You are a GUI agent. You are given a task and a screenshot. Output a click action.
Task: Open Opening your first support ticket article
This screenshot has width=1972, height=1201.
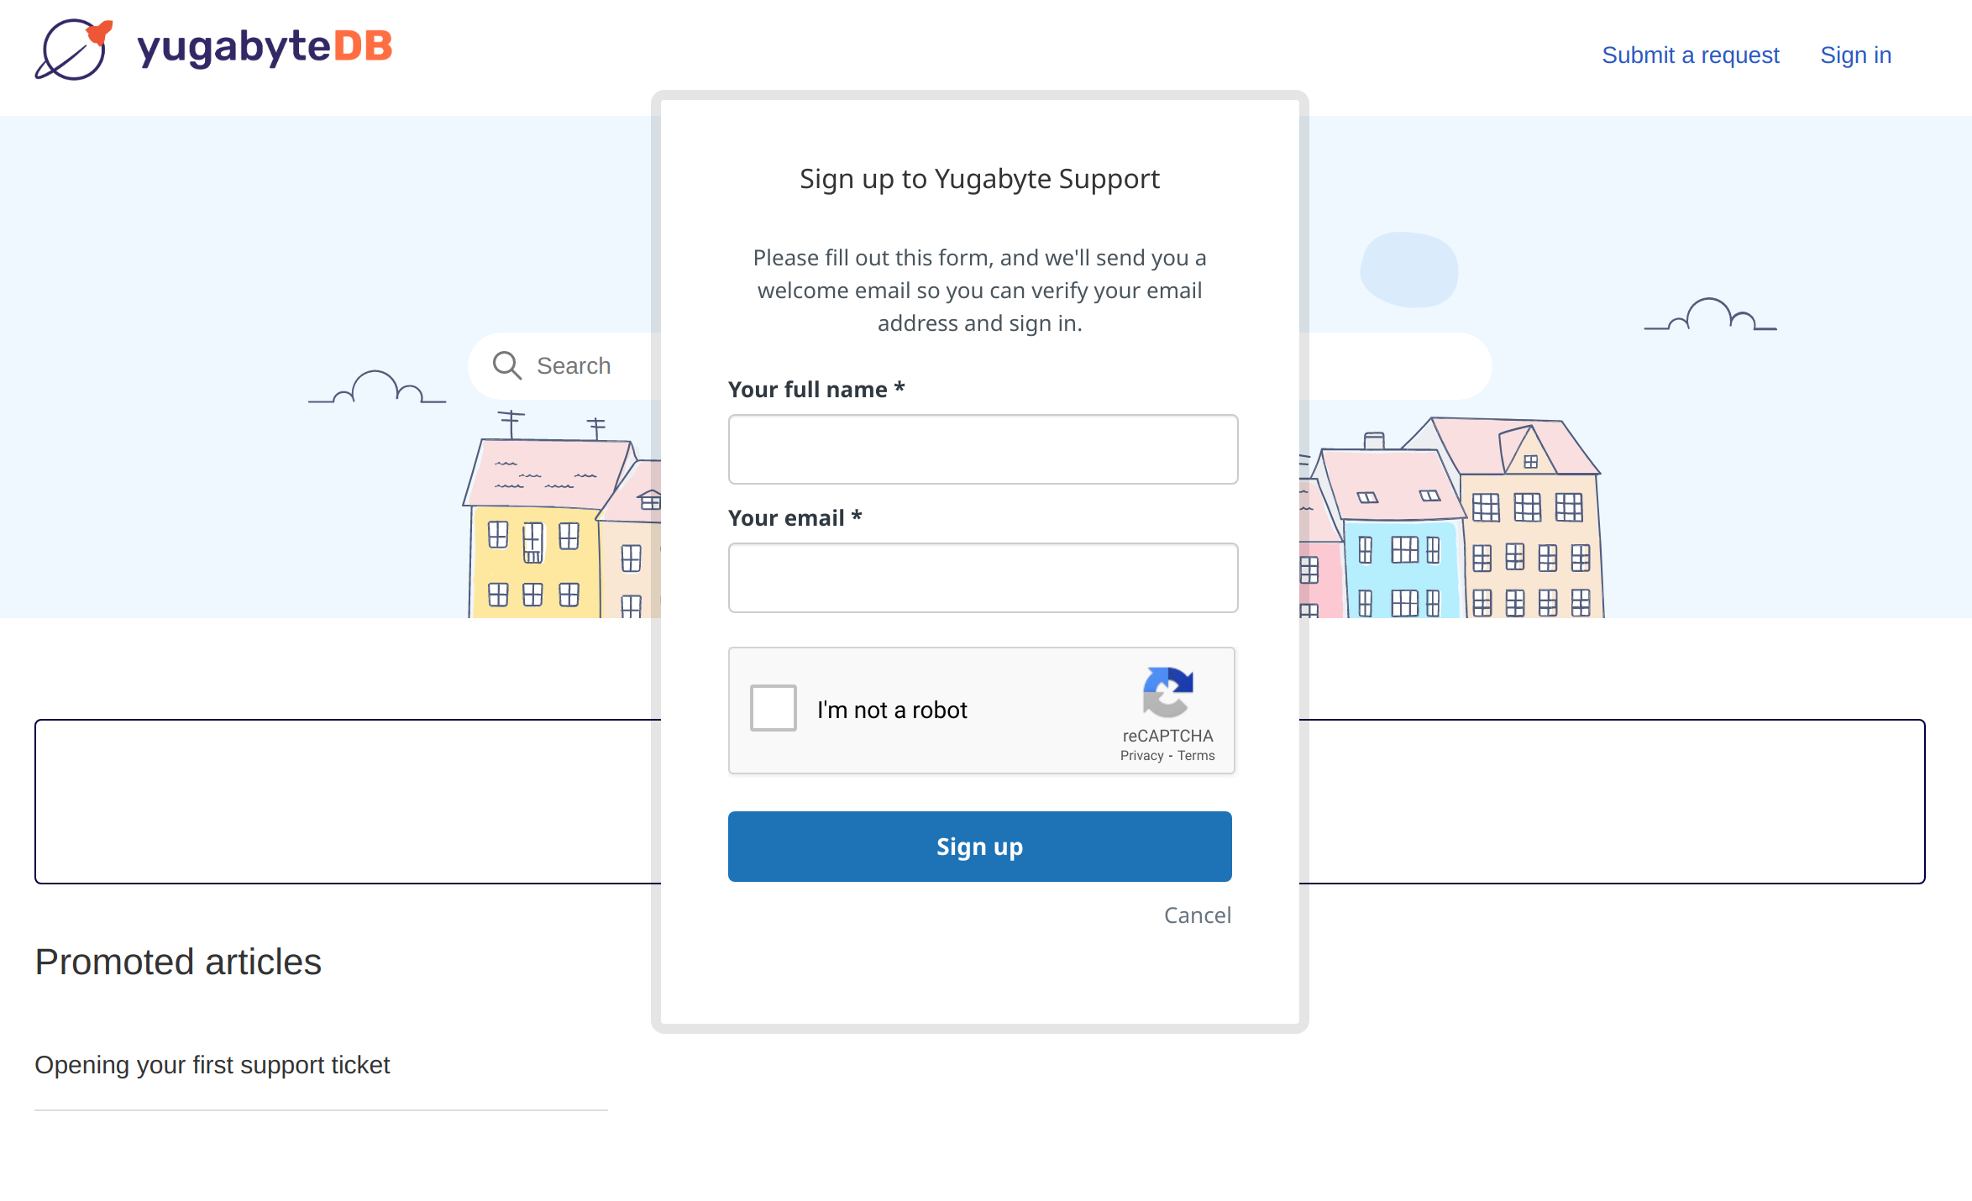pos(212,1065)
